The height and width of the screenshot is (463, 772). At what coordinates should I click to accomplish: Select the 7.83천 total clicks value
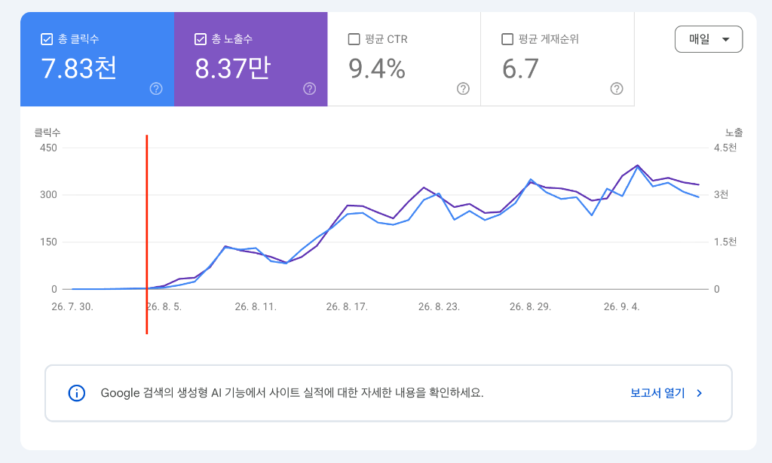(x=78, y=68)
